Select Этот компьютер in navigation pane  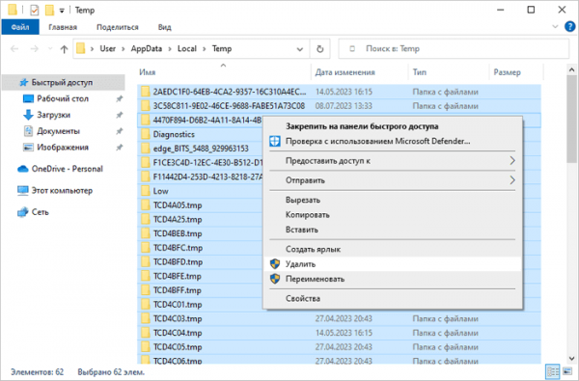(x=62, y=191)
